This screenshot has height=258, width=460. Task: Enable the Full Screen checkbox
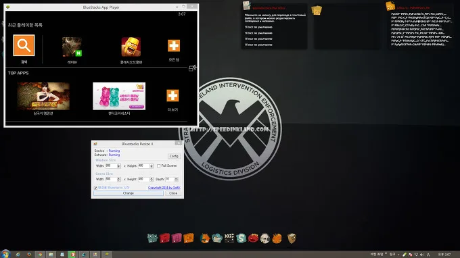[159, 165]
